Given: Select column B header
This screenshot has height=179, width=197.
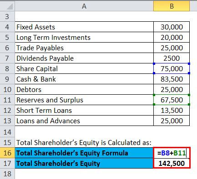Looking at the screenshot, I should (x=172, y=6).
